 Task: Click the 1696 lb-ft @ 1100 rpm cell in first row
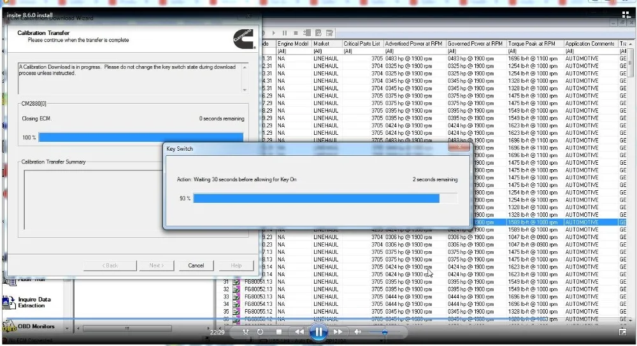[x=535, y=59]
